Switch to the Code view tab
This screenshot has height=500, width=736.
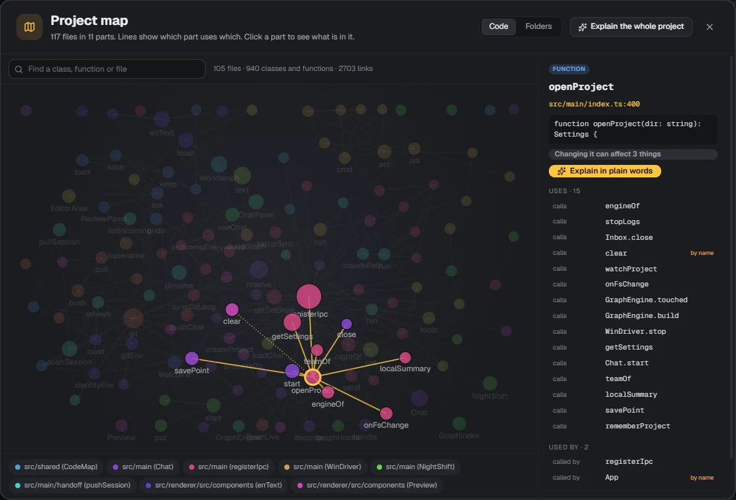pos(498,26)
